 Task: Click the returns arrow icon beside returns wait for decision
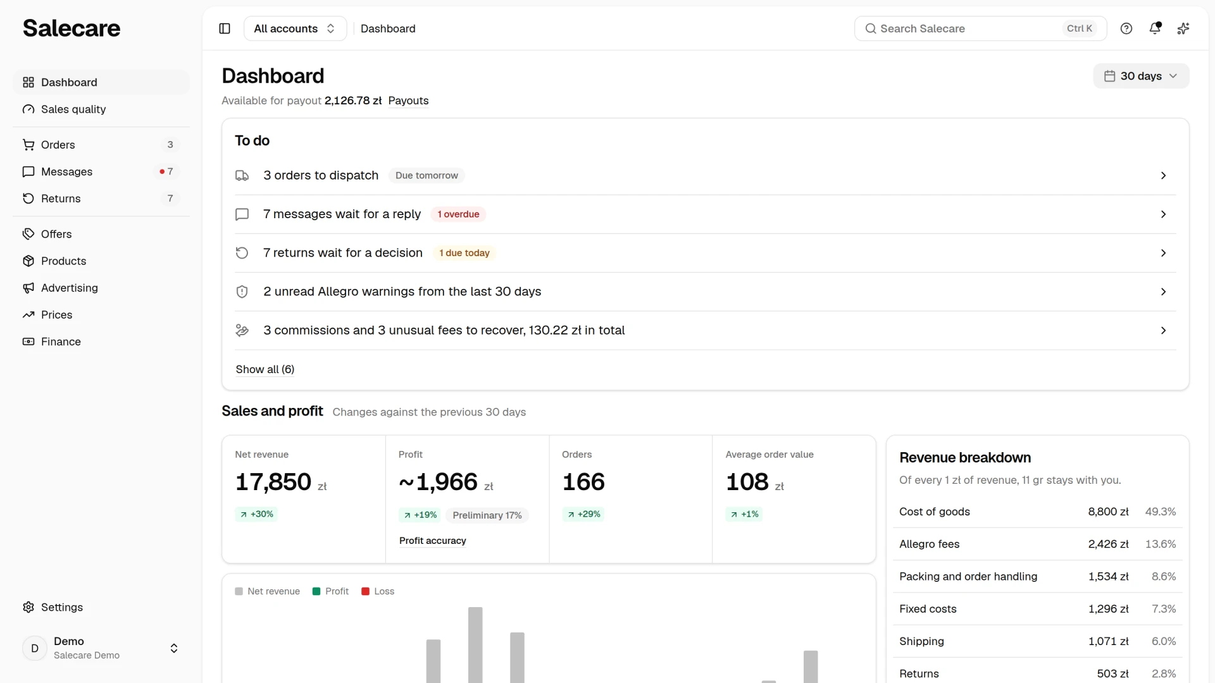[242, 253]
